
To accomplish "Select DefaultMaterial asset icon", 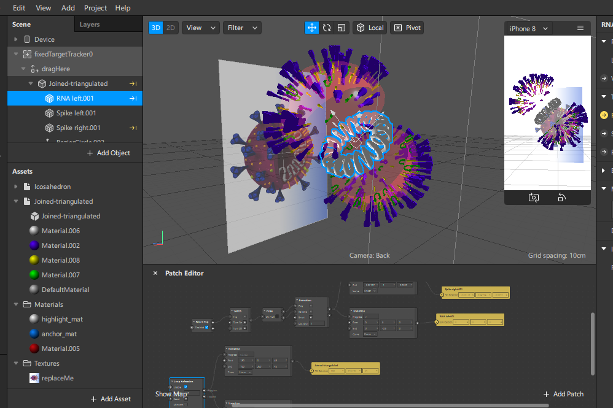I will click(x=34, y=290).
